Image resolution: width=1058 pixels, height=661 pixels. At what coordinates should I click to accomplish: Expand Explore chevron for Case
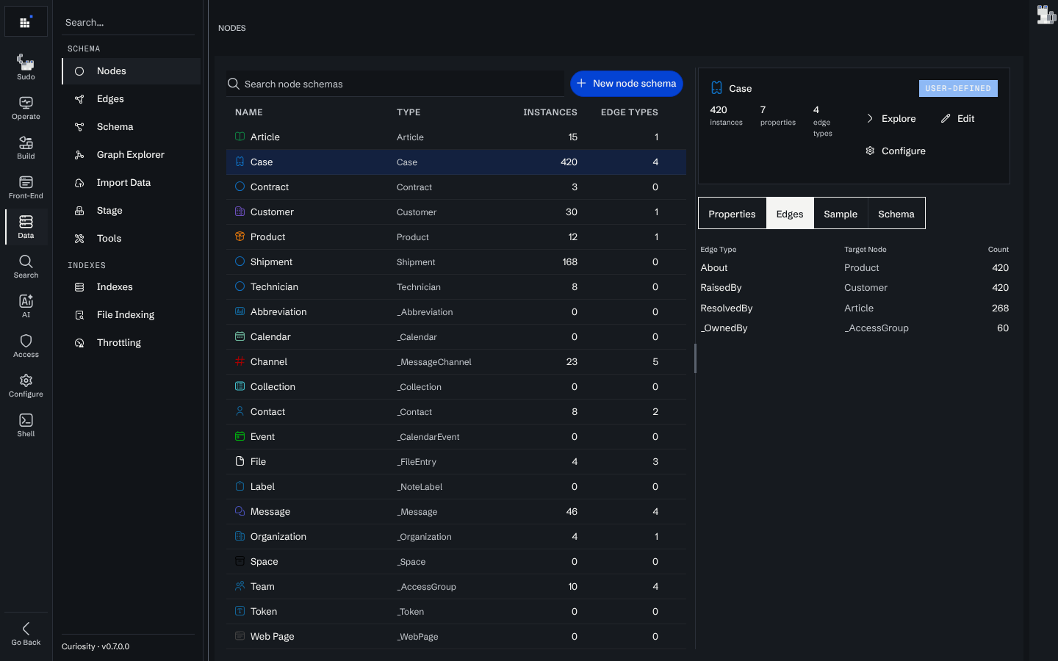click(870, 118)
